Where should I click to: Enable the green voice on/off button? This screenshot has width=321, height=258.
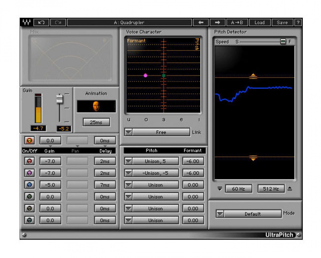tap(29, 197)
